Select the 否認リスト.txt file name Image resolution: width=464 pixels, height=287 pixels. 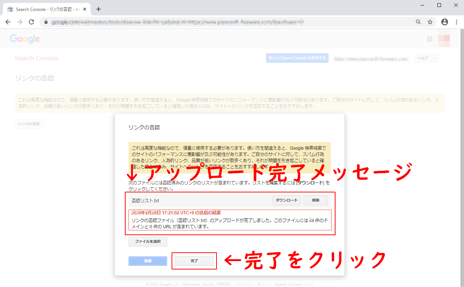[145, 200]
